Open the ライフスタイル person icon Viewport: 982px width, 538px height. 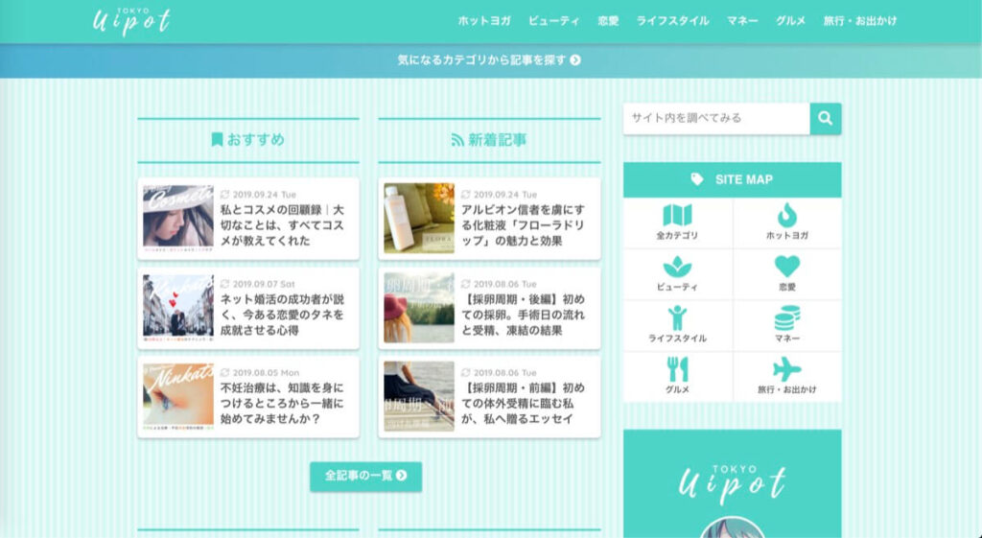[x=677, y=318]
